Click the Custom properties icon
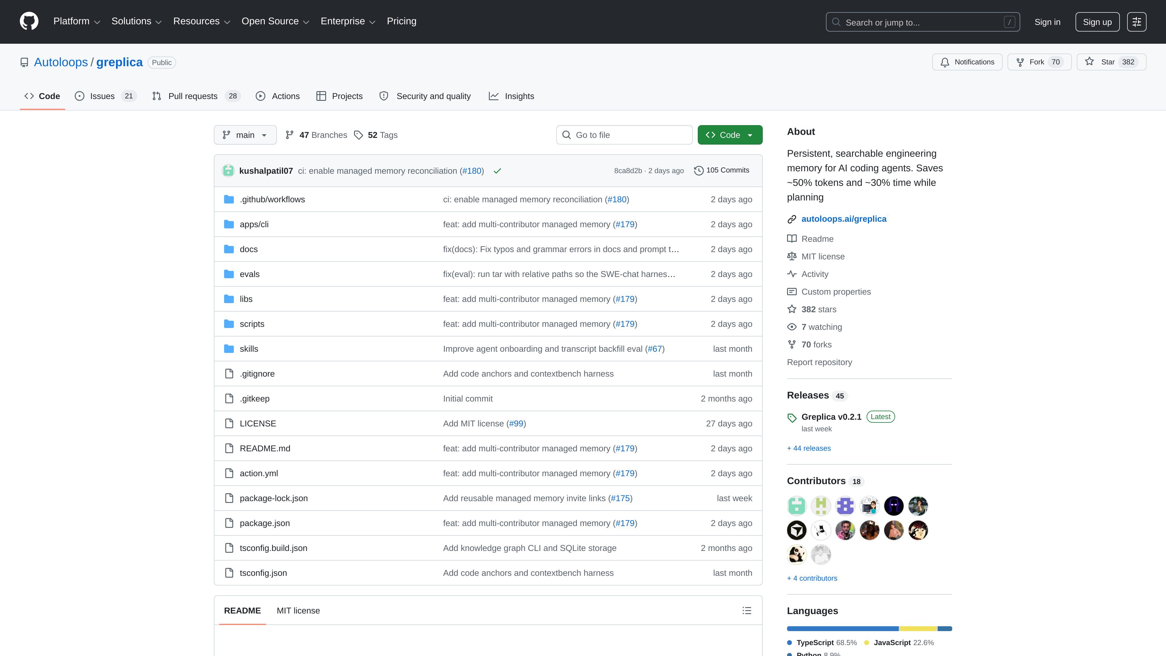Viewport: 1166px width, 656px height. (x=792, y=292)
